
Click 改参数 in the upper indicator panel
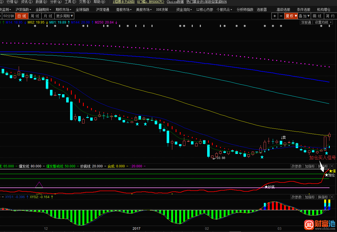pyautogui.click(x=297, y=166)
